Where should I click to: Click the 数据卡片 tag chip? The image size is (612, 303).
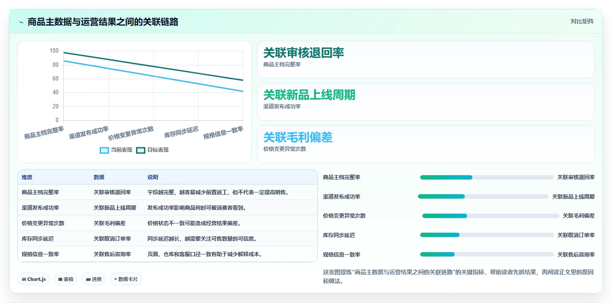tap(126, 279)
